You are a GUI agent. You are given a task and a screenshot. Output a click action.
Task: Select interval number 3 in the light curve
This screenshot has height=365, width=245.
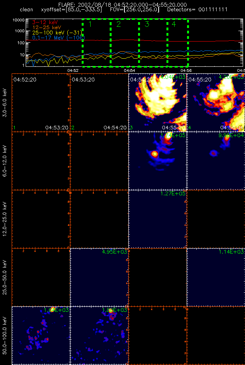pyautogui.click(x=147, y=24)
